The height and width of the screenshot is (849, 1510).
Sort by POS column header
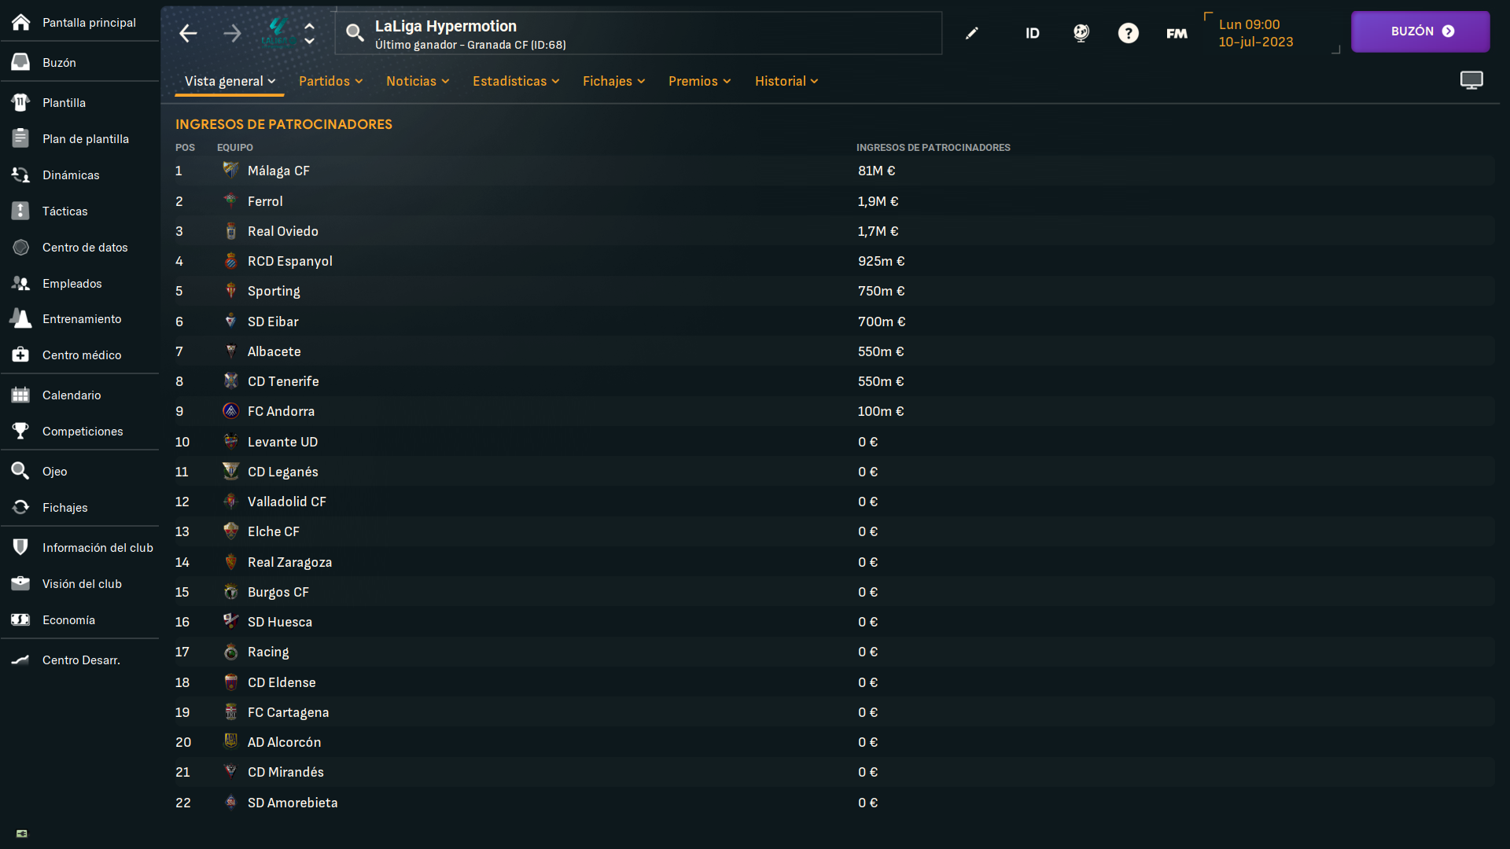click(x=185, y=147)
